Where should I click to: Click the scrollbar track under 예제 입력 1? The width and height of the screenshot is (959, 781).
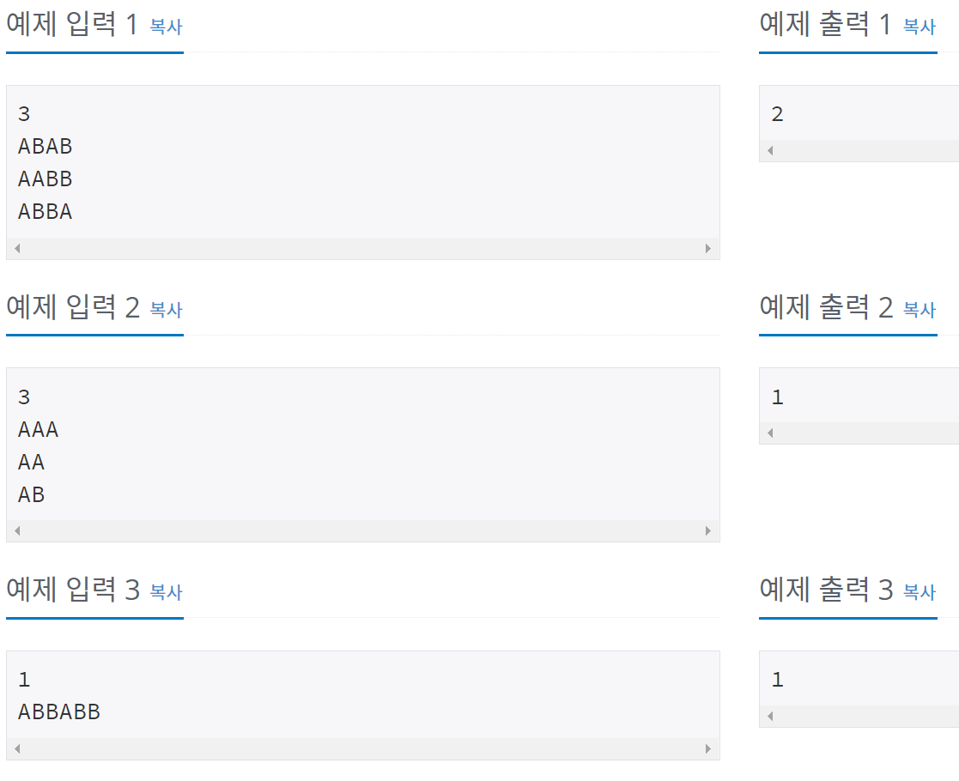(x=361, y=247)
